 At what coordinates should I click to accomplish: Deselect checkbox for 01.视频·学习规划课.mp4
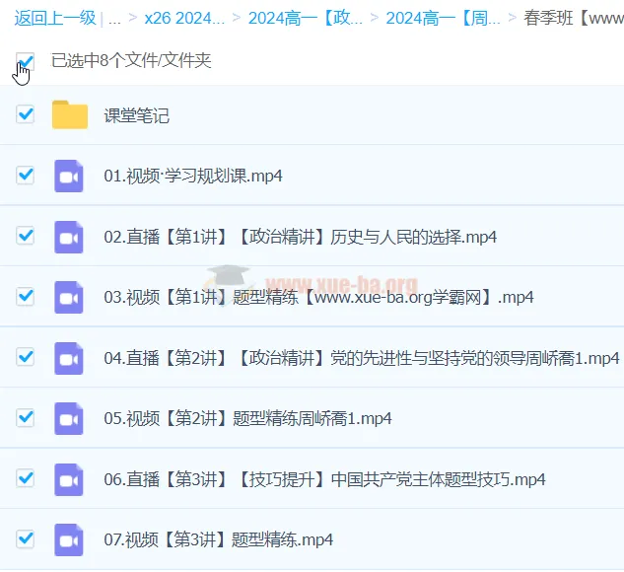pos(26,175)
